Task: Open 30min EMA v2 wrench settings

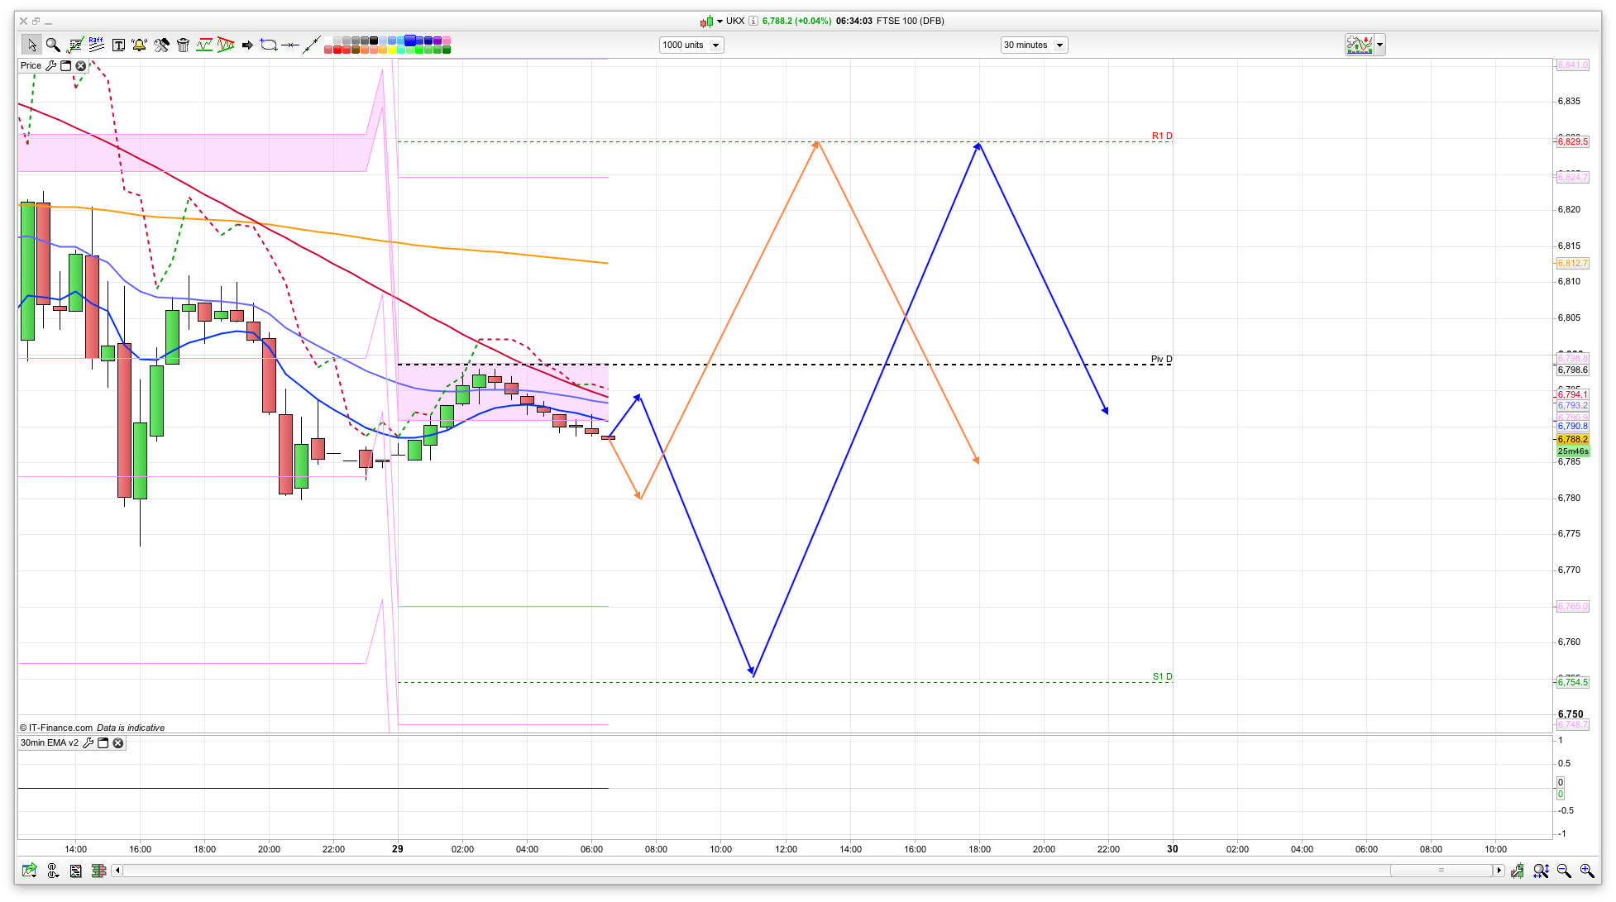Action: click(88, 742)
